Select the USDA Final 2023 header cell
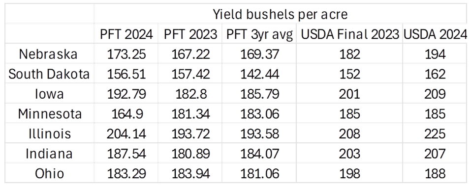 click(350, 34)
